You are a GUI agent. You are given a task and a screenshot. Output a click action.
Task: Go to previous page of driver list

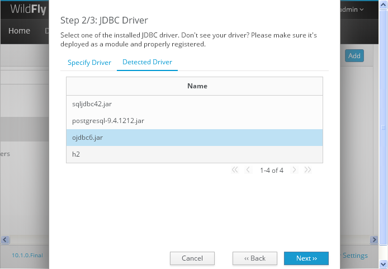[x=248, y=170]
